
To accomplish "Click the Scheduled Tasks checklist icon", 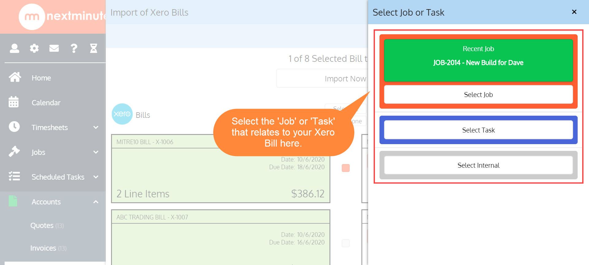I will (x=14, y=176).
